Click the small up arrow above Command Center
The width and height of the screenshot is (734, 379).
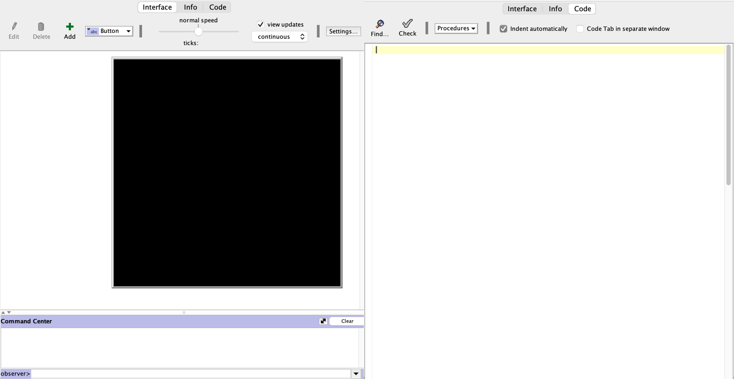3,312
